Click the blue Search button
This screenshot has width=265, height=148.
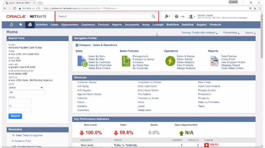coord(15,116)
